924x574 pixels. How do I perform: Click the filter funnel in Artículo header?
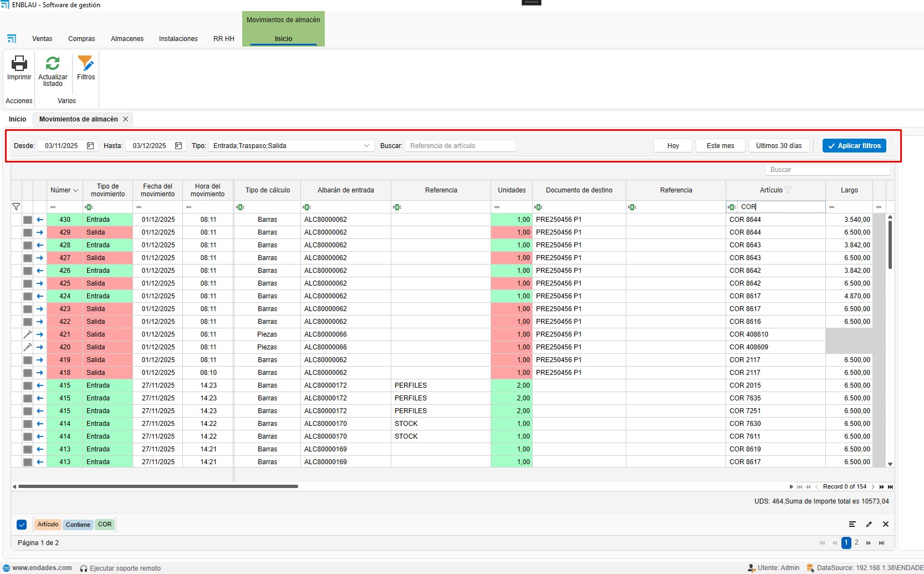pyautogui.click(x=788, y=190)
